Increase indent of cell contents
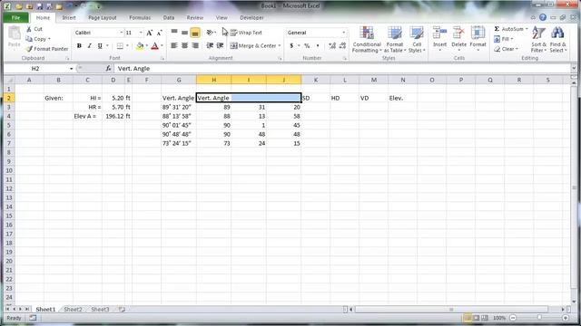The height and width of the screenshot is (326, 581). point(220,46)
